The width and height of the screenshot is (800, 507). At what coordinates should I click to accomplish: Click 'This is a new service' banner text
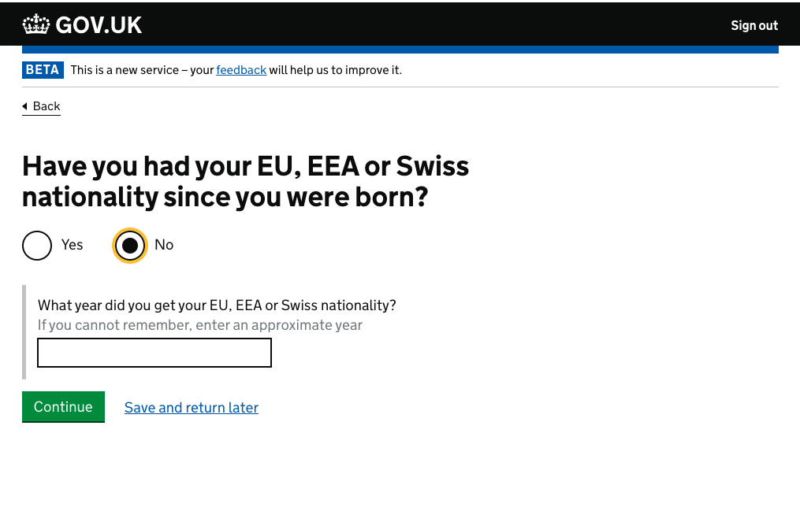click(x=142, y=70)
